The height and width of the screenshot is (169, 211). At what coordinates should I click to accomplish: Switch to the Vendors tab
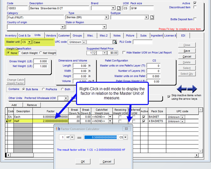pyautogui.click(x=51, y=35)
